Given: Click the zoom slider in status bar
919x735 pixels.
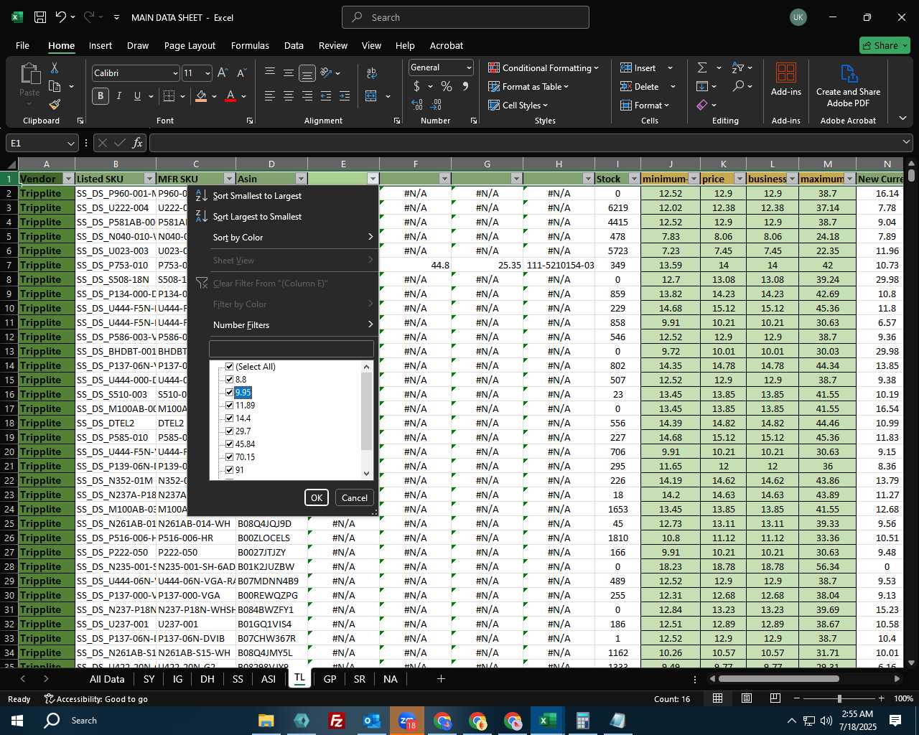Looking at the screenshot, I should (839, 698).
